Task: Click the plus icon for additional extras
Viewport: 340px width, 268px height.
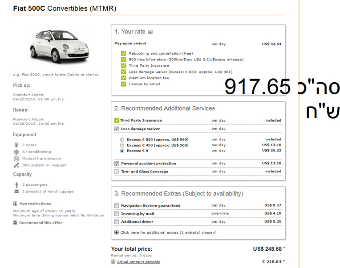Action: [117, 232]
